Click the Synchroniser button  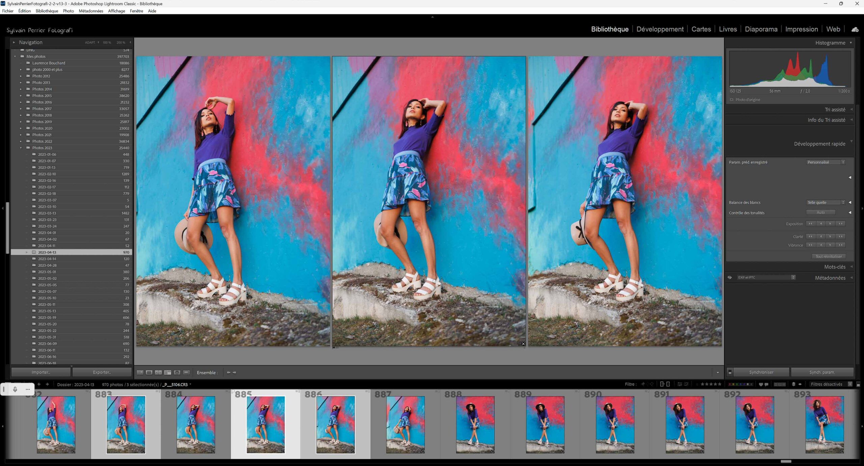point(761,372)
